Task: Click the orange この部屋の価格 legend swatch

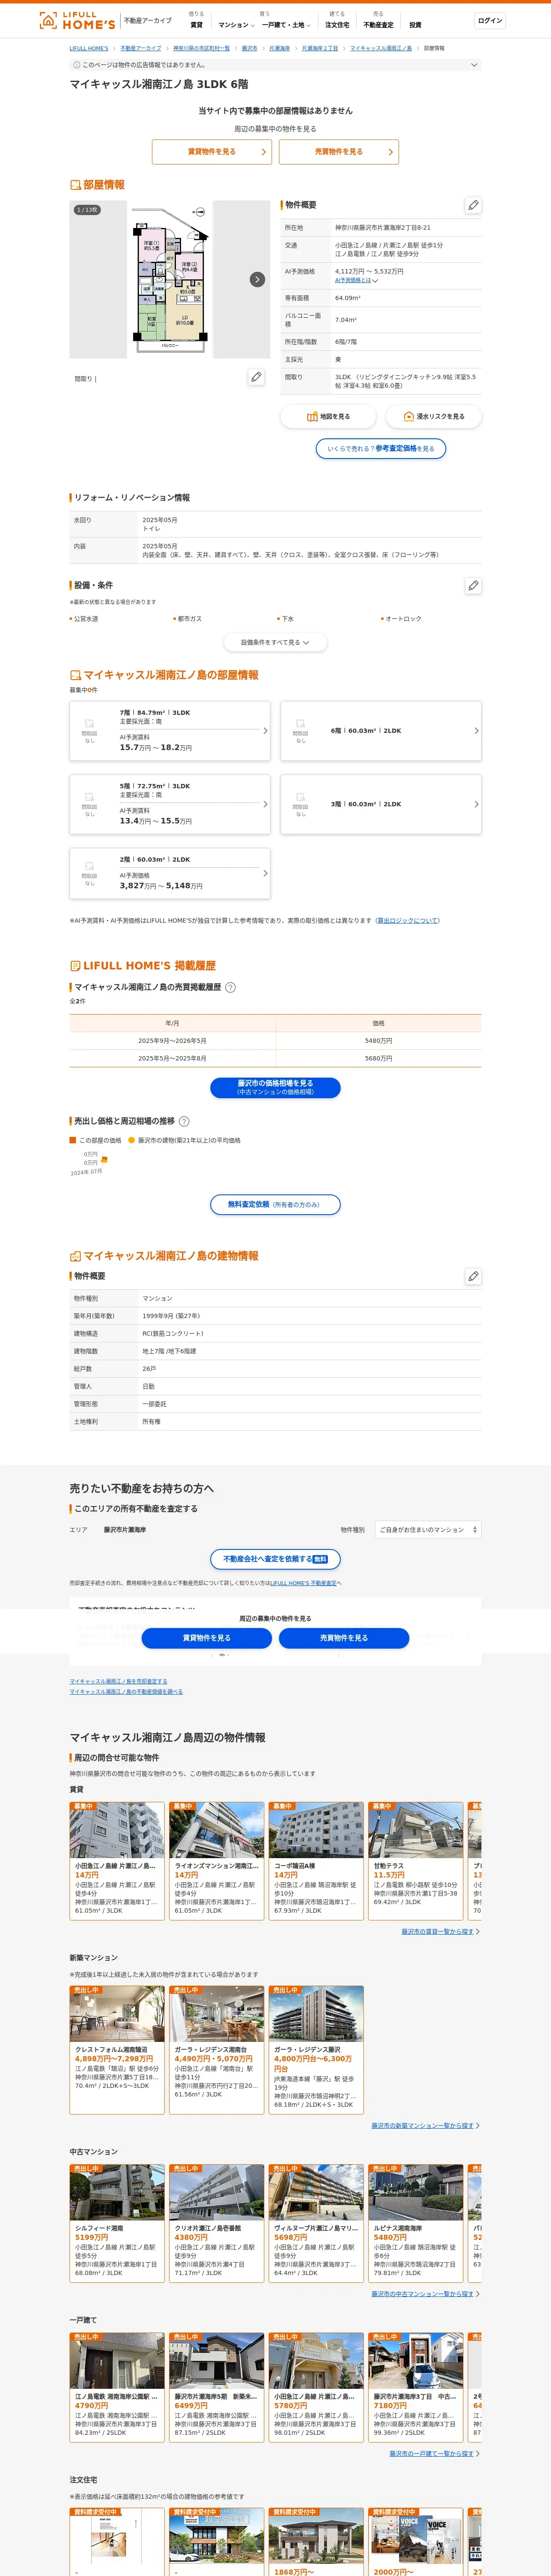Action: [x=73, y=1140]
